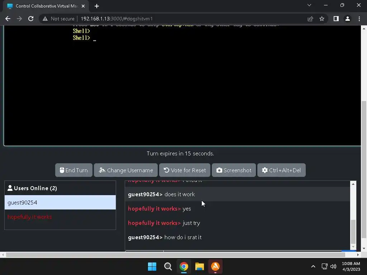Open the Chrome profile icon
Image resolution: width=367 pixels, height=275 pixels.
pos(348,19)
